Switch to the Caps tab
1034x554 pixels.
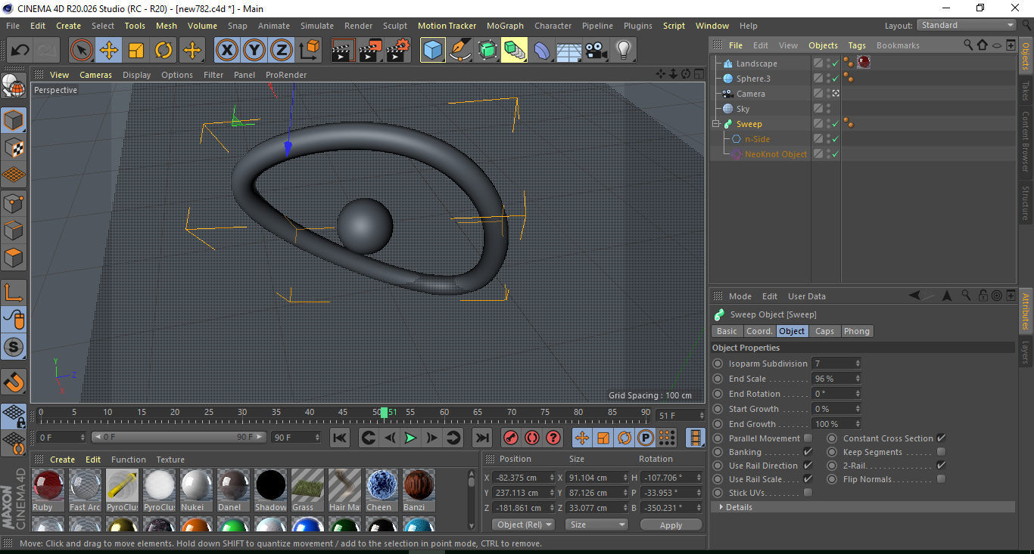click(825, 330)
